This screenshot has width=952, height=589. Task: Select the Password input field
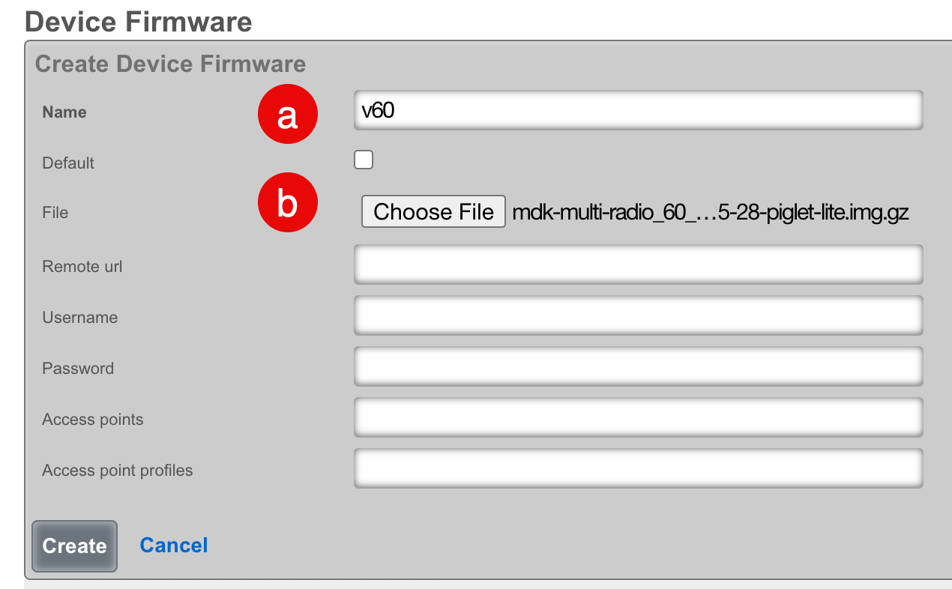coord(638,367)
